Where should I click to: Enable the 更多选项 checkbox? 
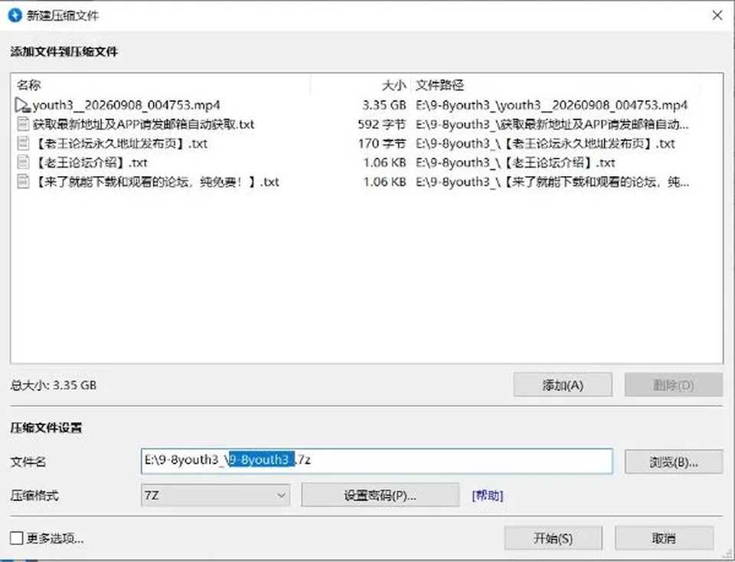pyautogui.click(x=16, y=538)
